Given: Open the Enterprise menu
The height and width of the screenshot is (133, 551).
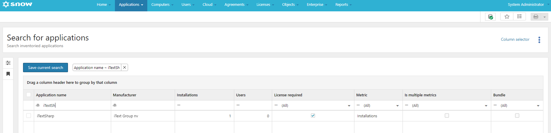Looking at the screenshot, I should 317,5.
